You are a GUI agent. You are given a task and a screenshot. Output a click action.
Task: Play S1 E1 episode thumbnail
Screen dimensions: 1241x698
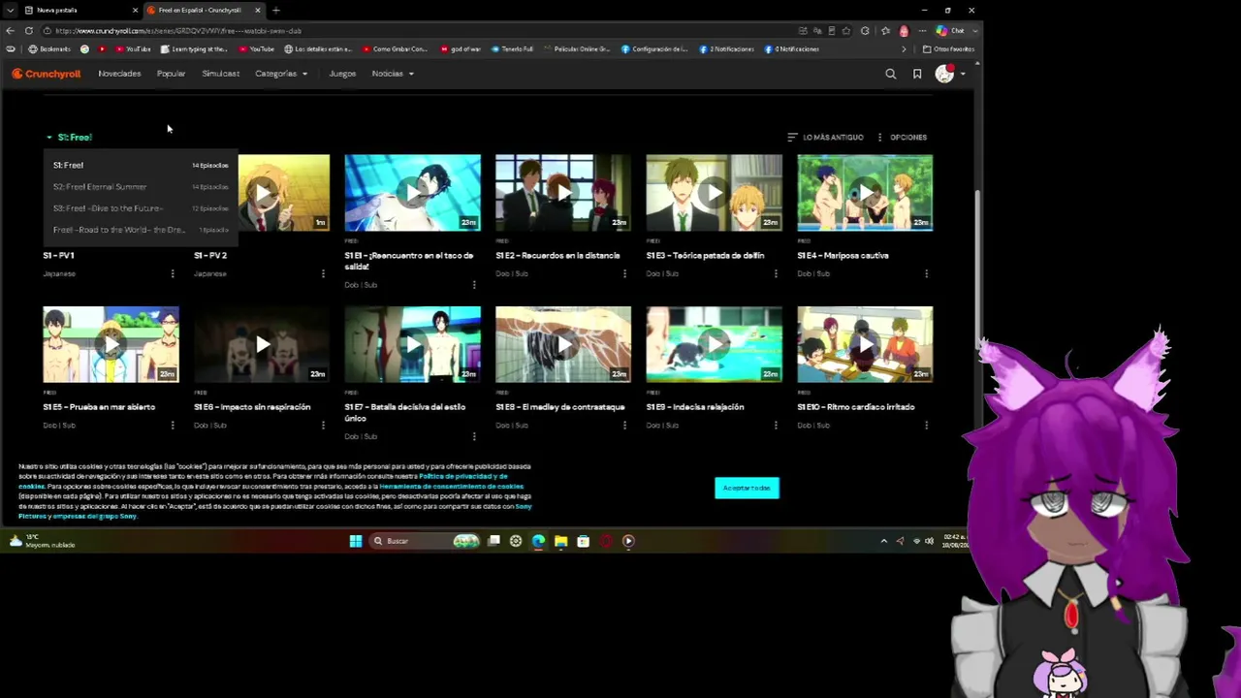point(412,193)
